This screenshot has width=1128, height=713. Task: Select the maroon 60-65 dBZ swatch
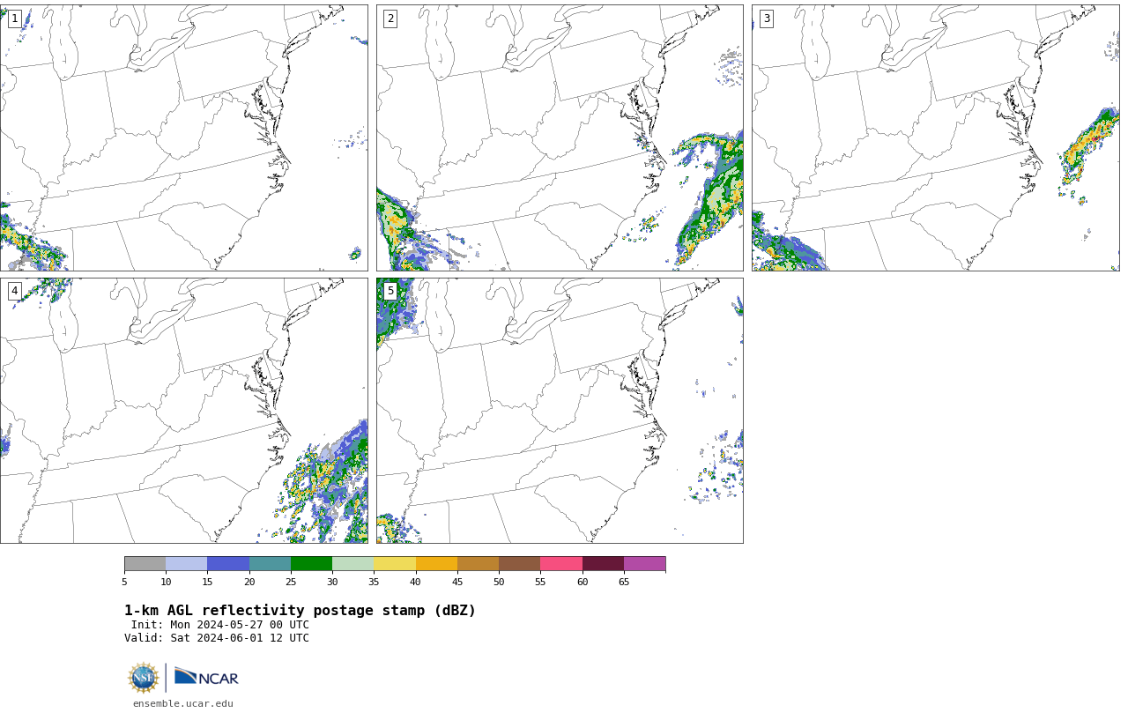[x=603, y=564]
